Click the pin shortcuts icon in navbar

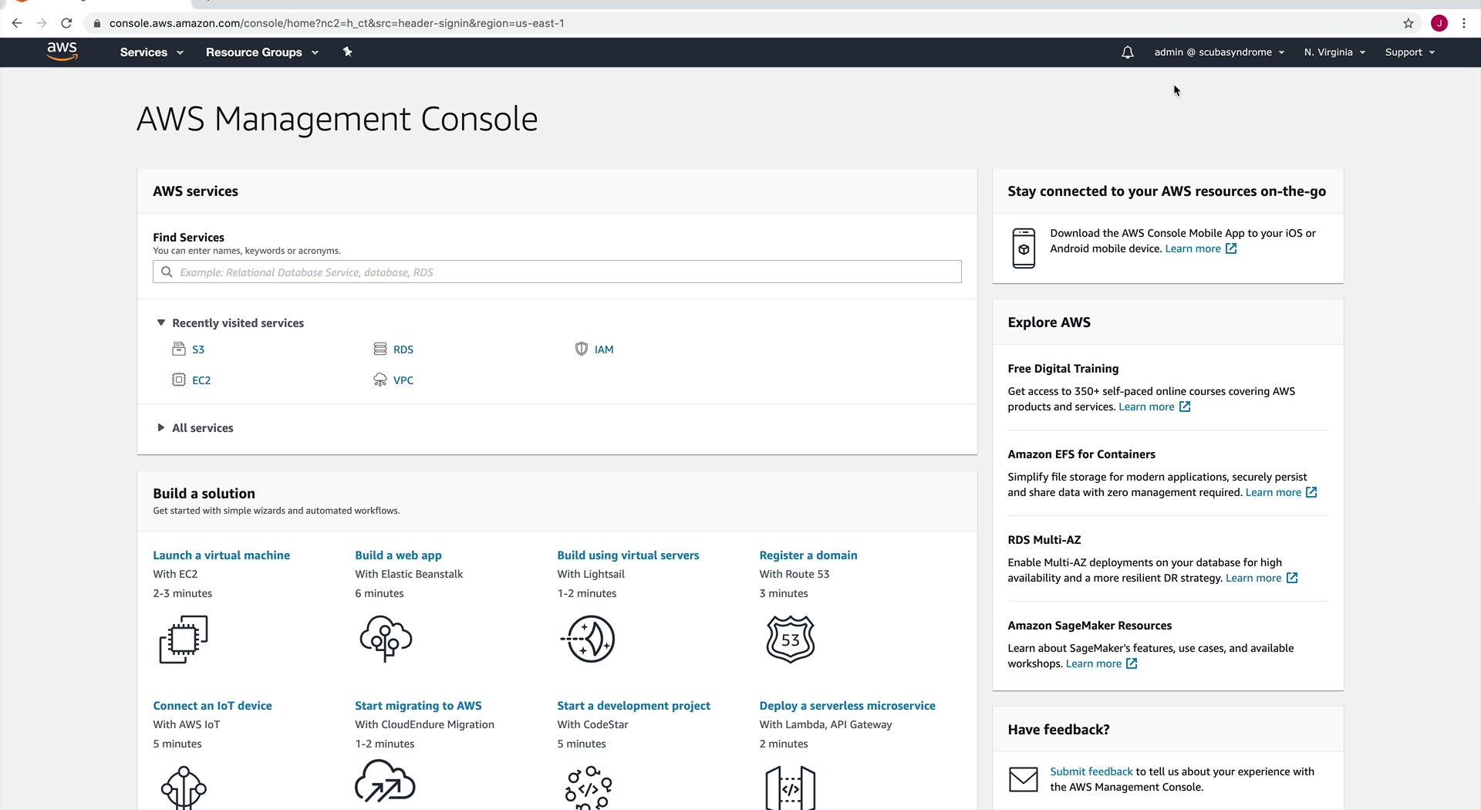pyautogui.click(x=347, y=52)
